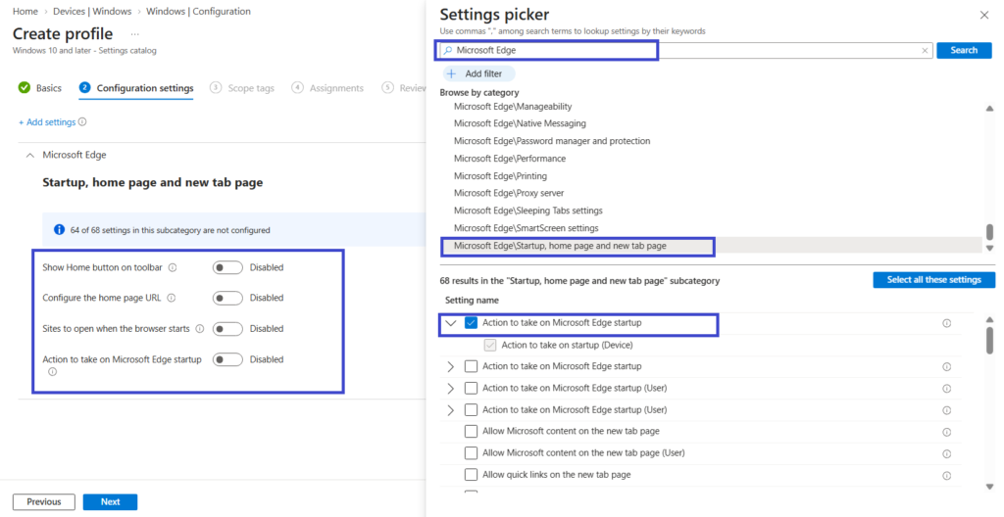Toggle Configure the home page URL switch
Image resolution: width=1004 pixels, height=517 pixels.
point(227,298)
